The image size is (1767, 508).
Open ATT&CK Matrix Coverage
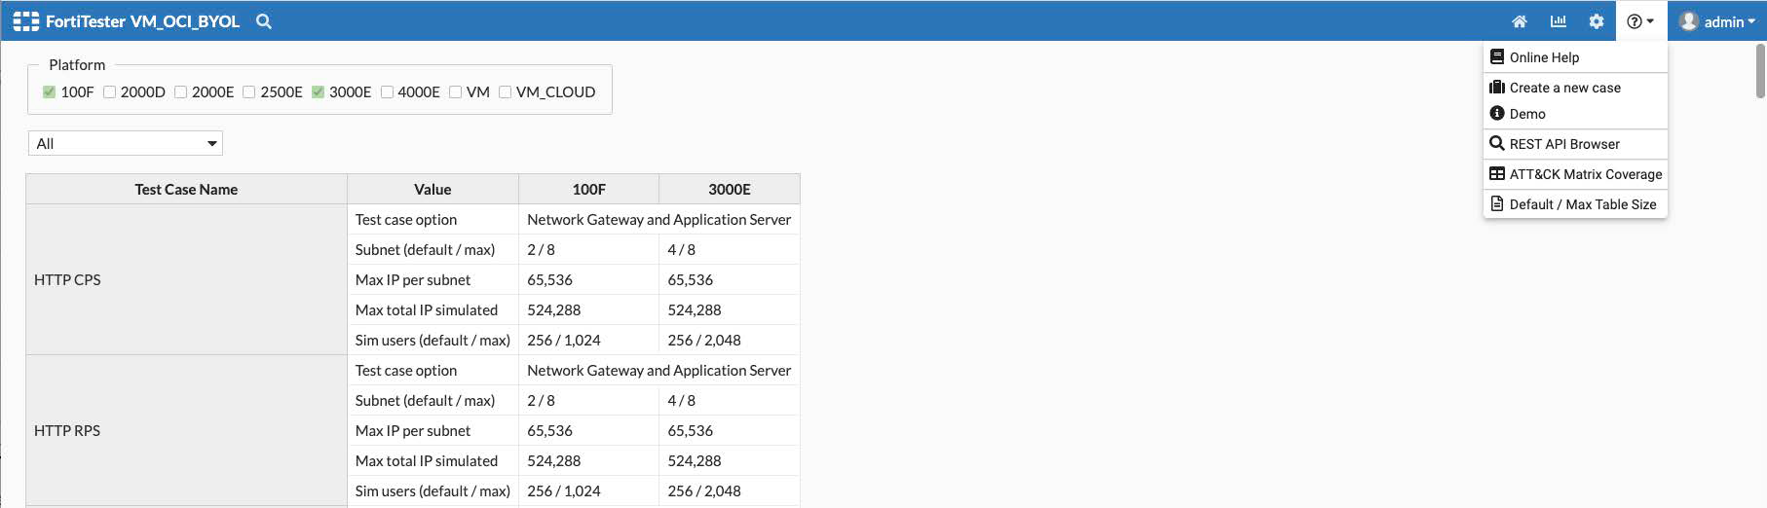click(1575, 174)
